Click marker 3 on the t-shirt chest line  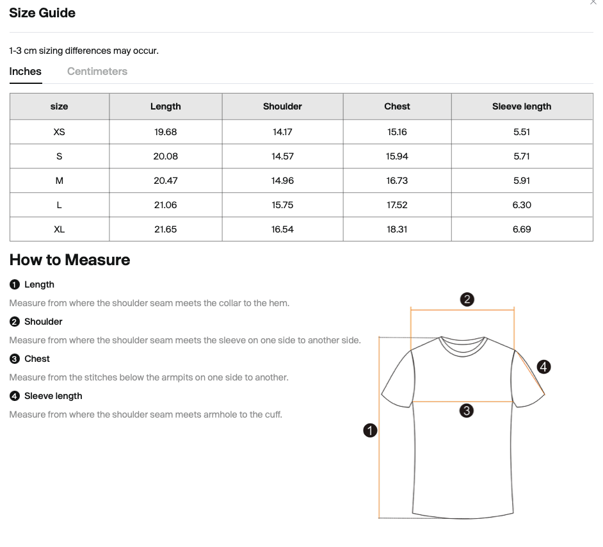(x=467, y=411)
